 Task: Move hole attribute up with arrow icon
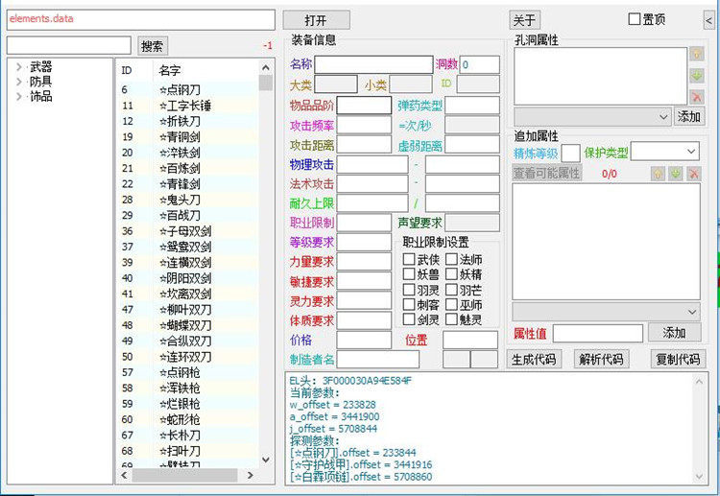697,54
